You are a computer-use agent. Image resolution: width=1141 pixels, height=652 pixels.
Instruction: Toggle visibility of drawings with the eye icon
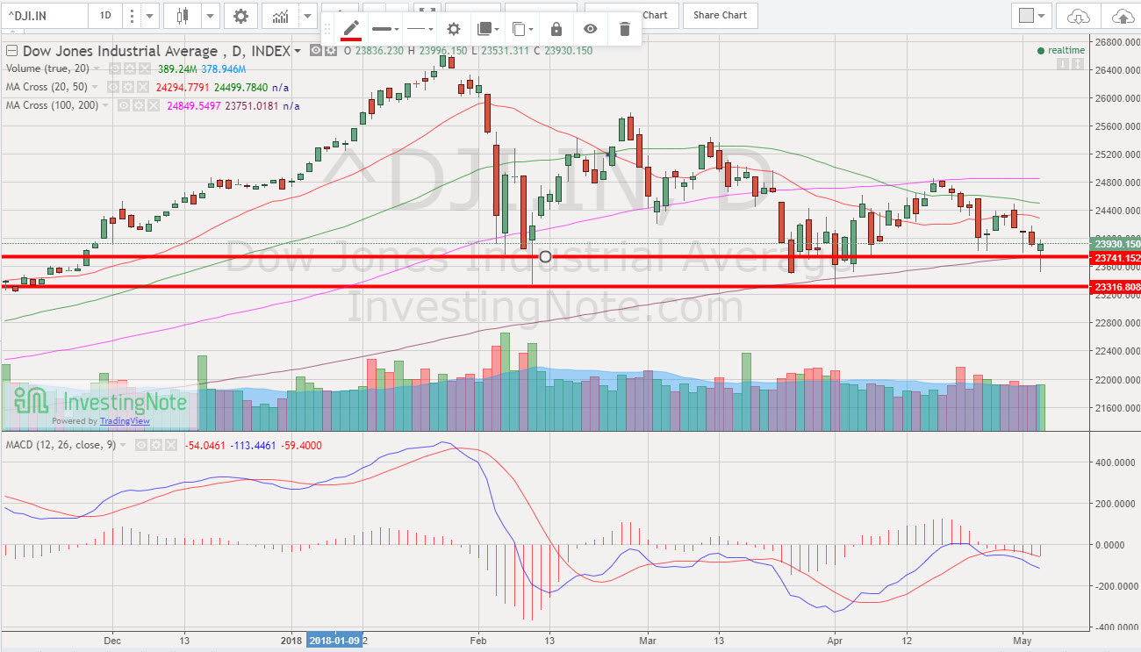(x=590, y=29)
